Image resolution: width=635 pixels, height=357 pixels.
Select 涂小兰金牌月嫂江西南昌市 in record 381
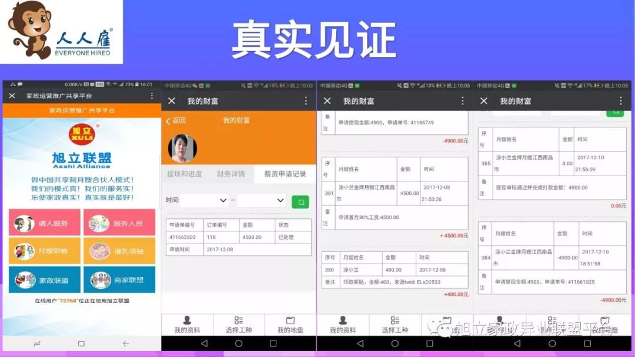coord(366,193)
